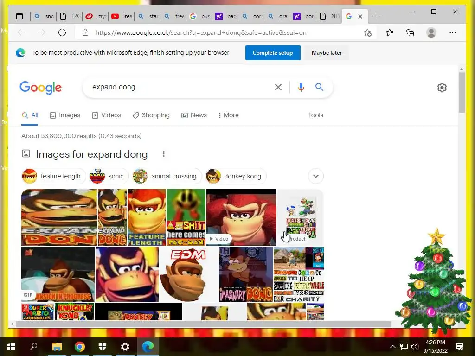The height and width of the screenshot is (356, 475).
Task: Click the forward navigation arrow
Action: coord(42,32)
